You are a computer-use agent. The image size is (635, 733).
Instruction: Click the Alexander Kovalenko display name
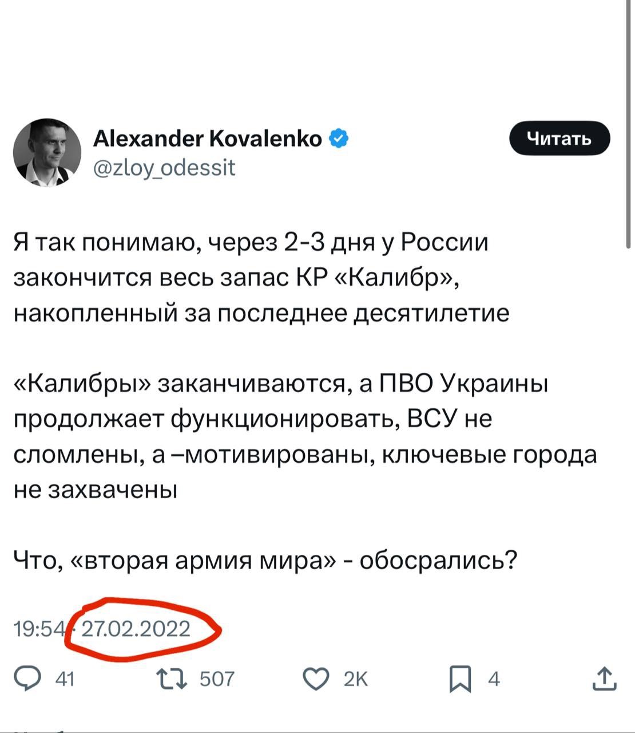[x=208, y=139]
